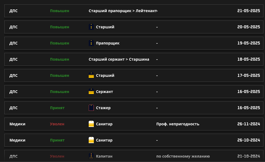Click the Санитар icon in the Уволен row
The height and width of the screenshot is (162, 265).
[91, 124]
